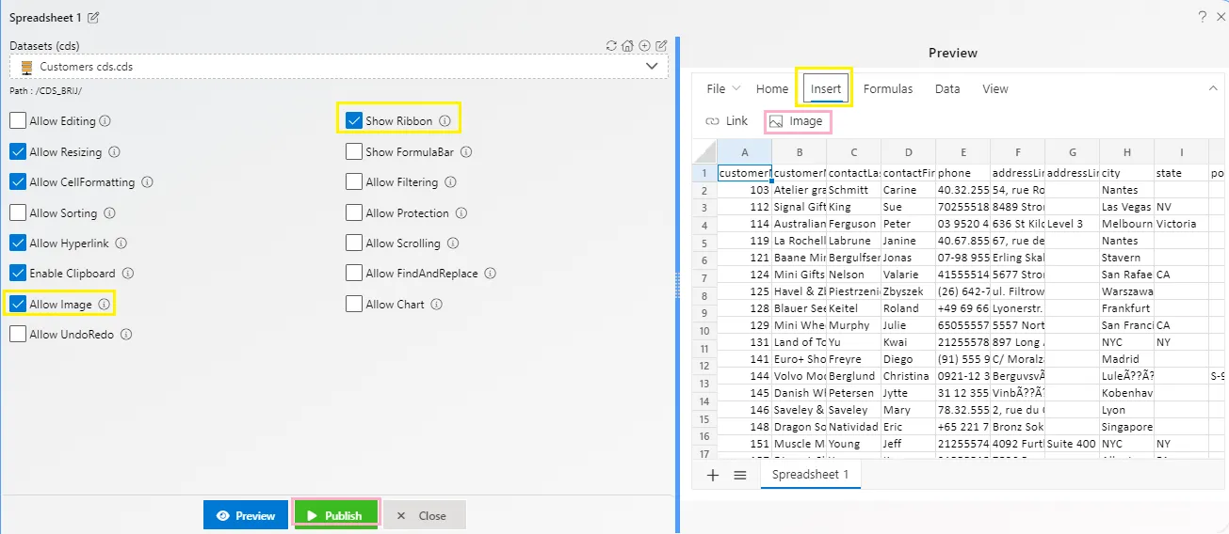Collapse the ribbon with the chevron
Viewport: 1229px width, 534px height.
click(x=1212, y=88)
